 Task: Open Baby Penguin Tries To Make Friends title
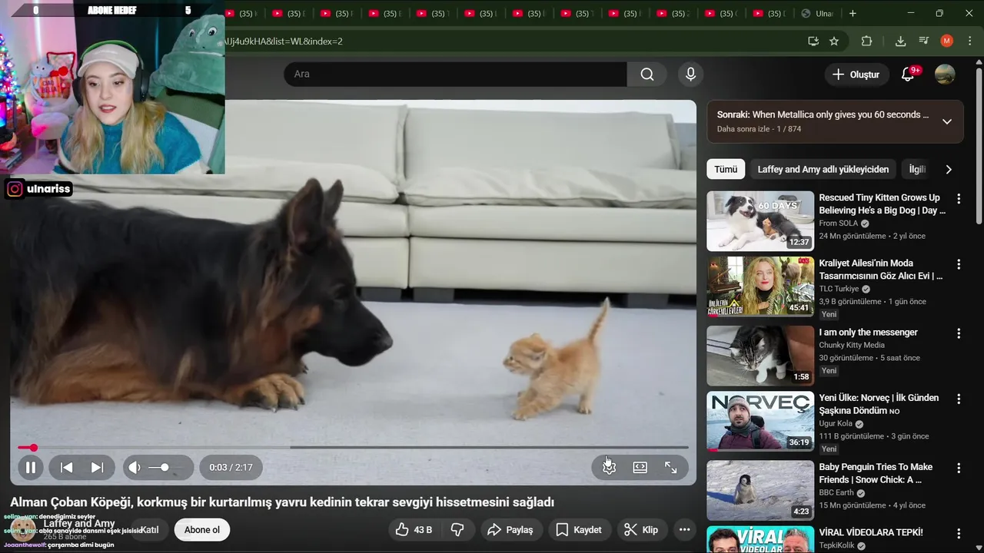pos(876,473)
